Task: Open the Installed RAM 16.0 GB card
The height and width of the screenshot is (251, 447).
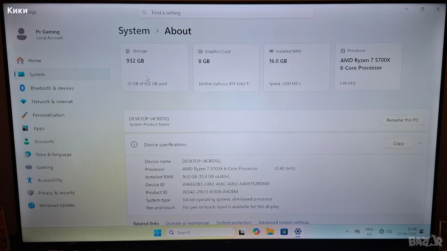Action: [297, 67]
